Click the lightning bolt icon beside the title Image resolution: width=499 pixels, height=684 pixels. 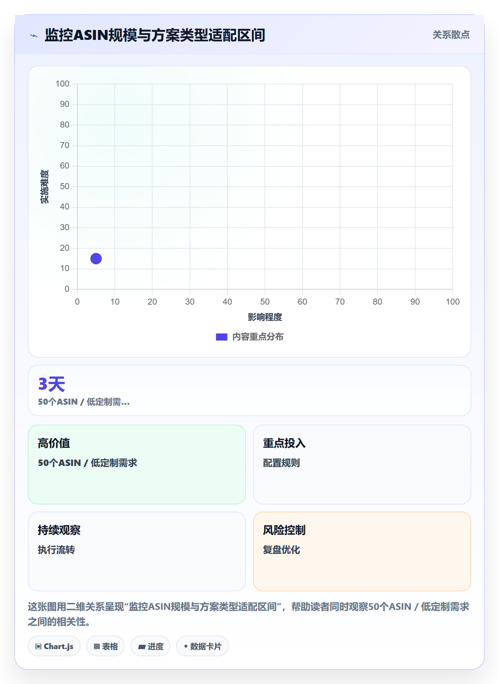tap(34, 36)
